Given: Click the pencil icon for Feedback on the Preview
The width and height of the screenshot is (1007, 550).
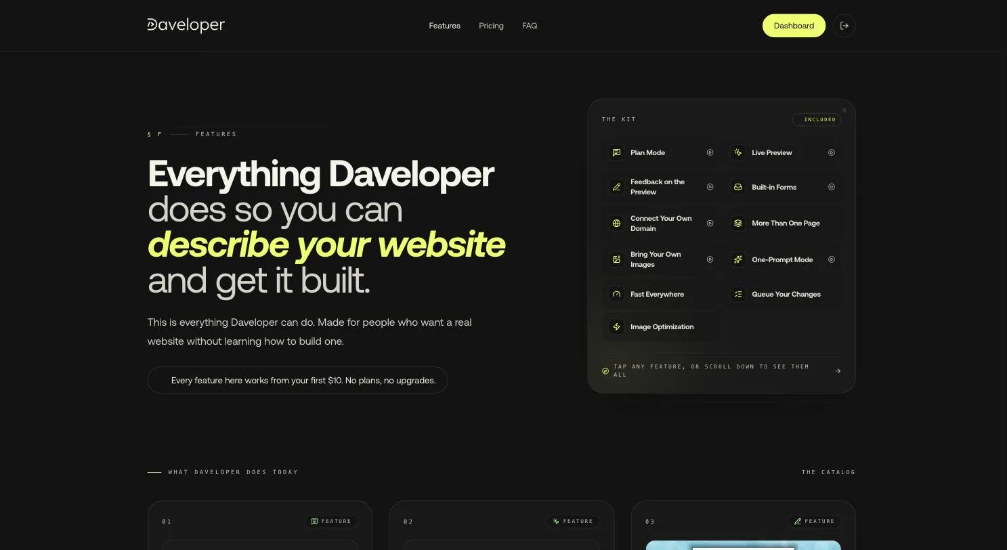Looking at the screenshot, I should [x=616, y=187].
